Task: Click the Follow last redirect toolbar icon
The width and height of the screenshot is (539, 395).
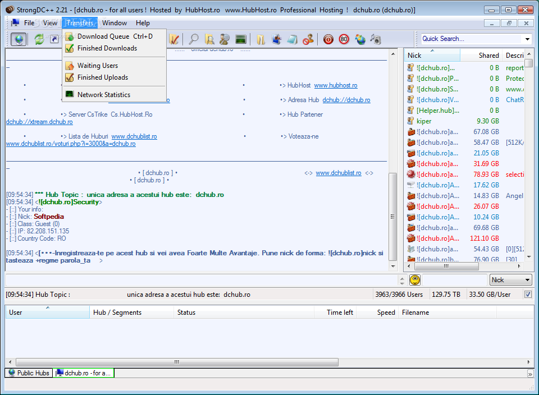Action: [x=54, y=39]
